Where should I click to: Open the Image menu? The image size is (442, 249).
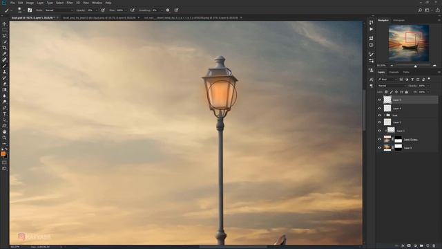pyautogui.click(x=30, y=3)
